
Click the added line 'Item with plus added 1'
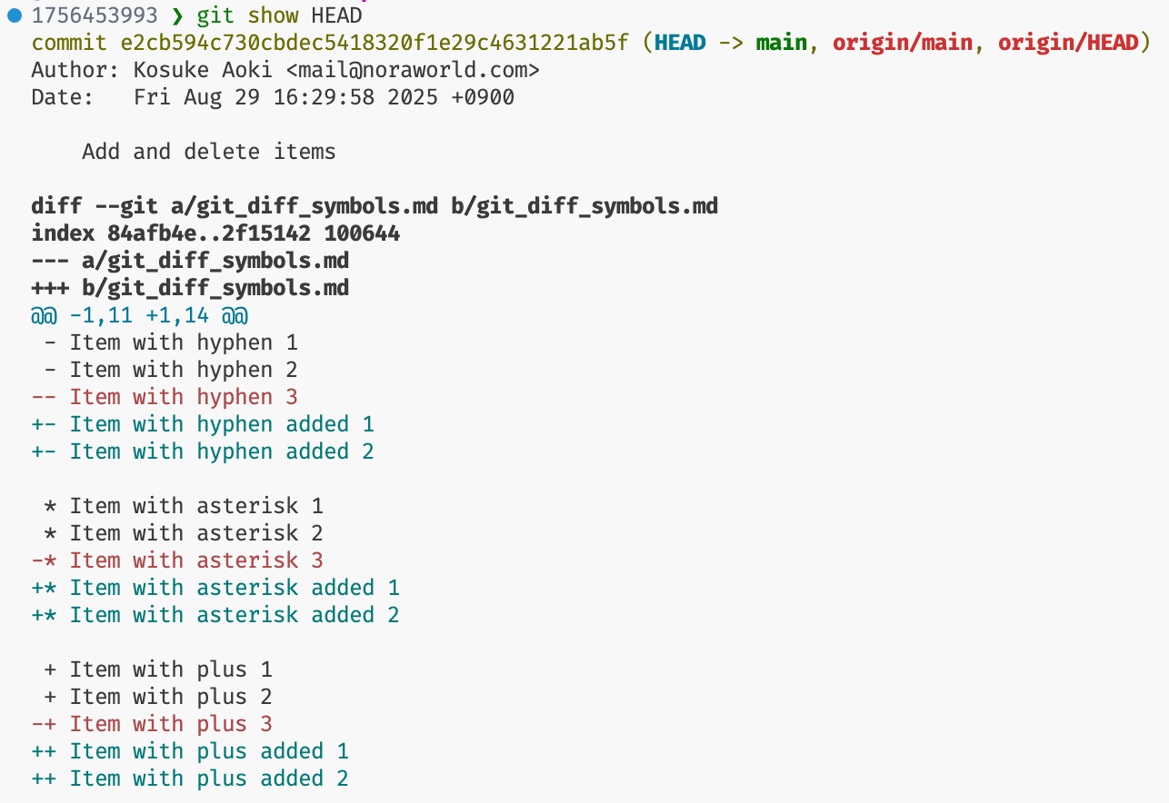[x=209, y=751]
